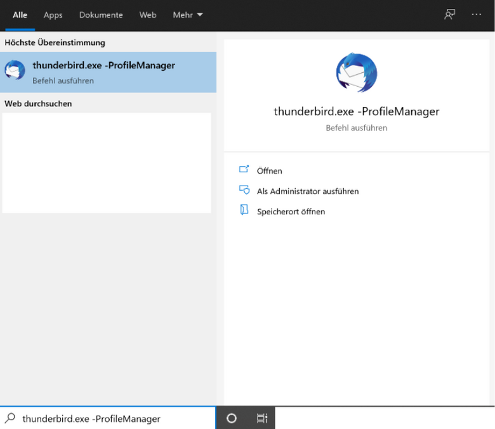The image size is (495, 429).
Task: Click the Web durchsuchen heading
Action: (x=38, y=104)
